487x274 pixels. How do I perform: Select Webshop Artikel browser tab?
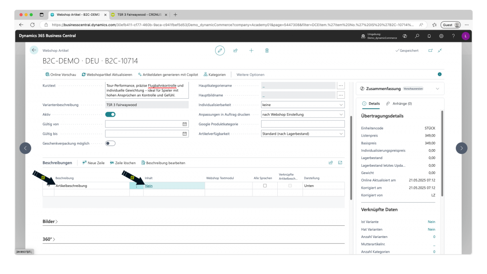[x=78, y=14]
